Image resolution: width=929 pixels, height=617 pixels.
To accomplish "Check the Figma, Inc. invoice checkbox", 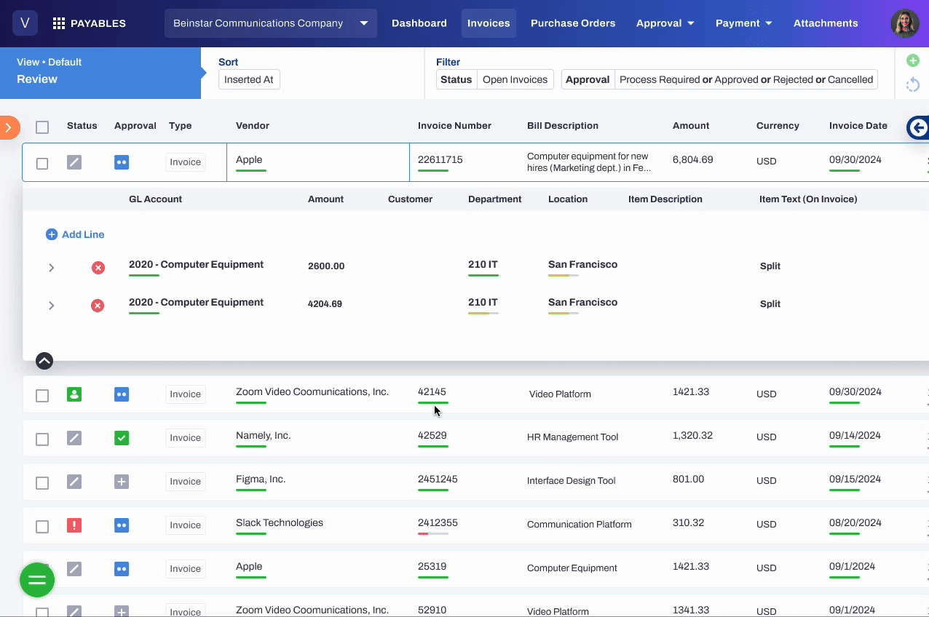I will pos(42,483).
